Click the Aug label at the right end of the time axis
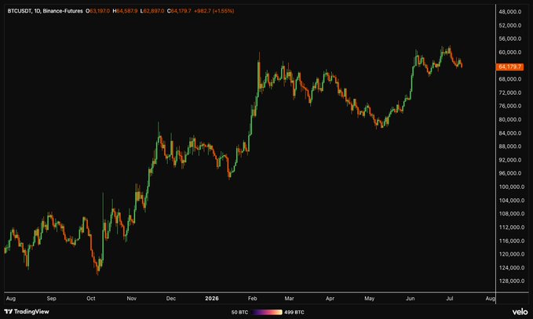This screenshot has height=319, width=533. coord(490,299)
